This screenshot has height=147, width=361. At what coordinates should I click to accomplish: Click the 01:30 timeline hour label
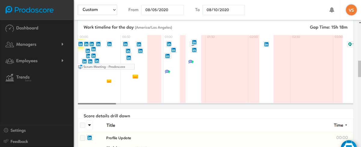[x=211, y=37]
